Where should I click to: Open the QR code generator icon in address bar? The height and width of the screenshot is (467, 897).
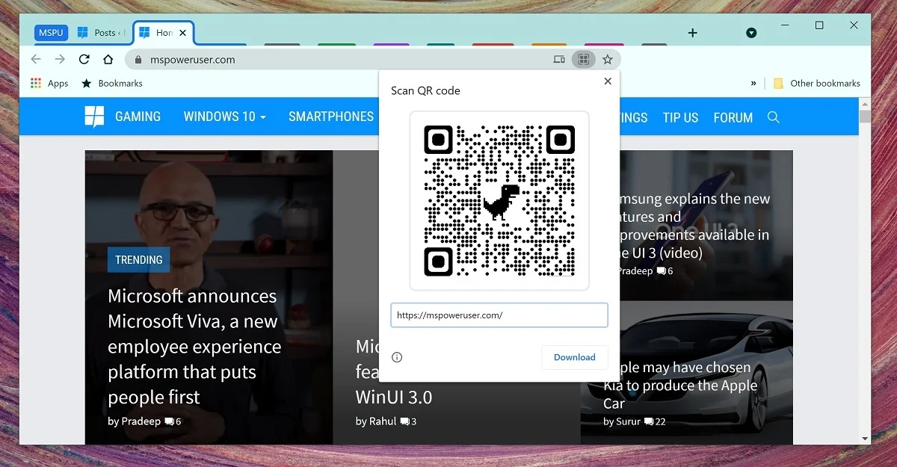coord(583,59)
